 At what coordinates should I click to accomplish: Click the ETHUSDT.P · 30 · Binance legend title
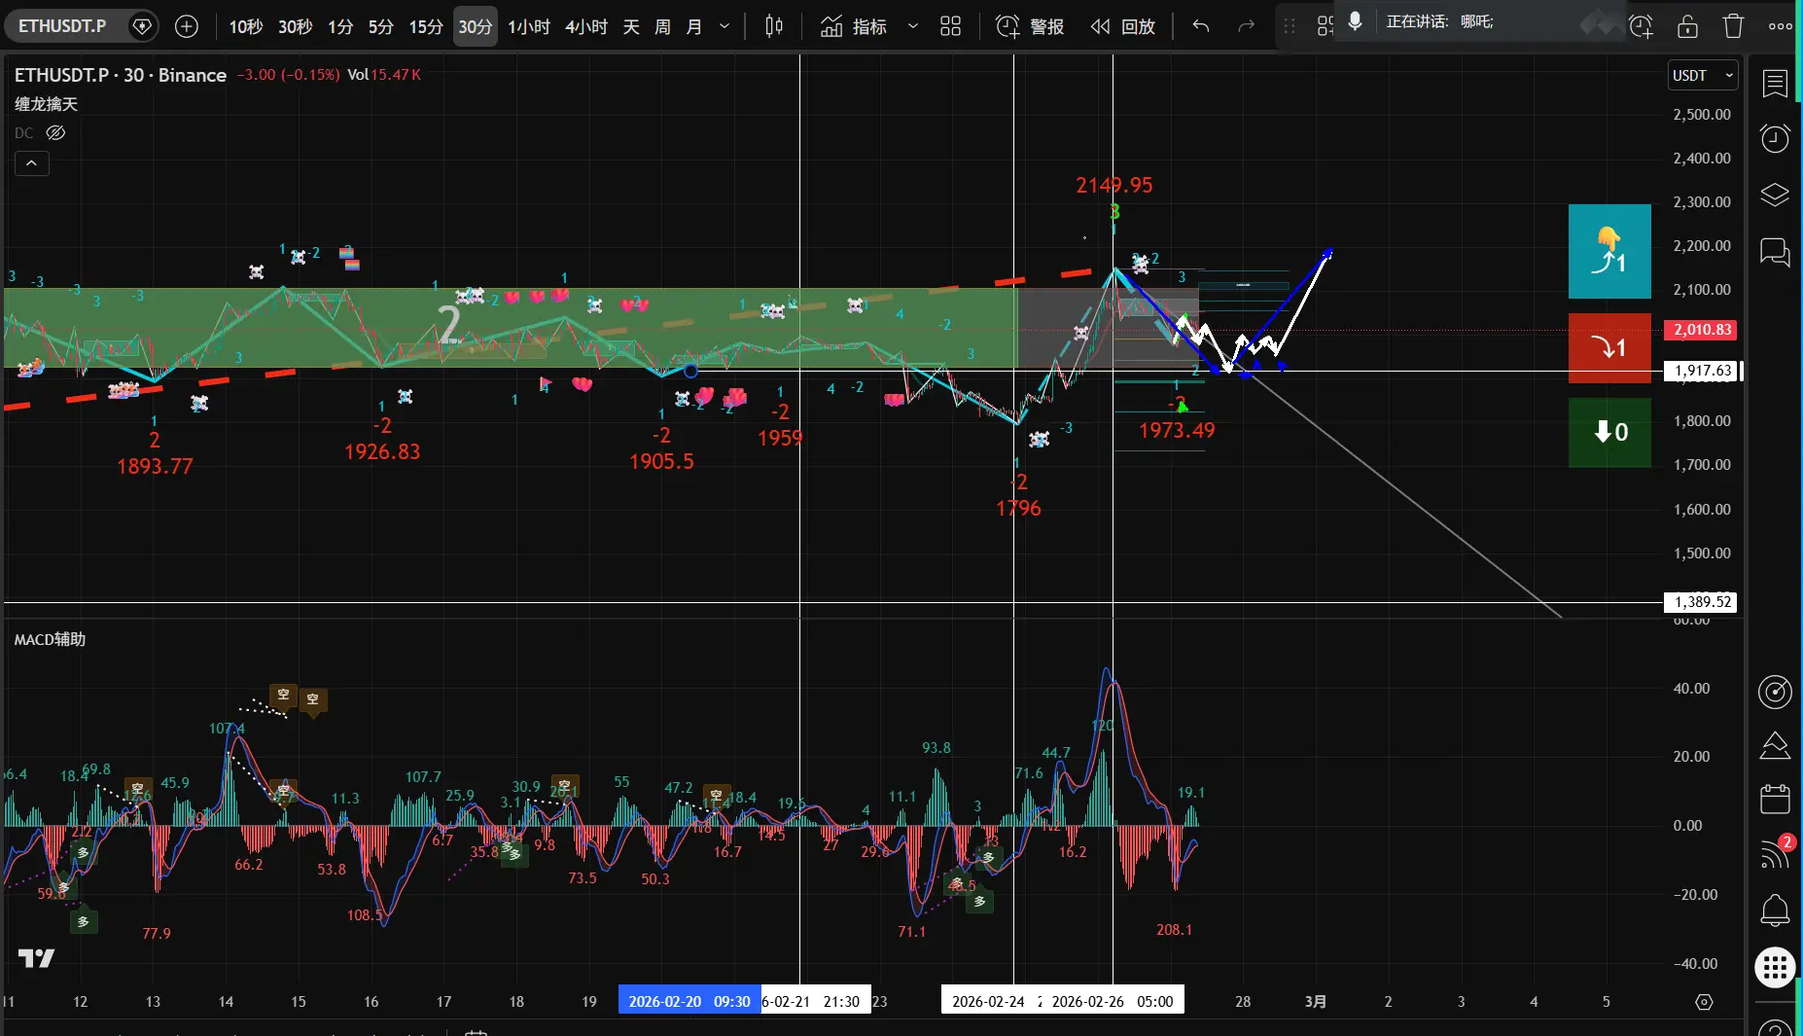[121, 75]
